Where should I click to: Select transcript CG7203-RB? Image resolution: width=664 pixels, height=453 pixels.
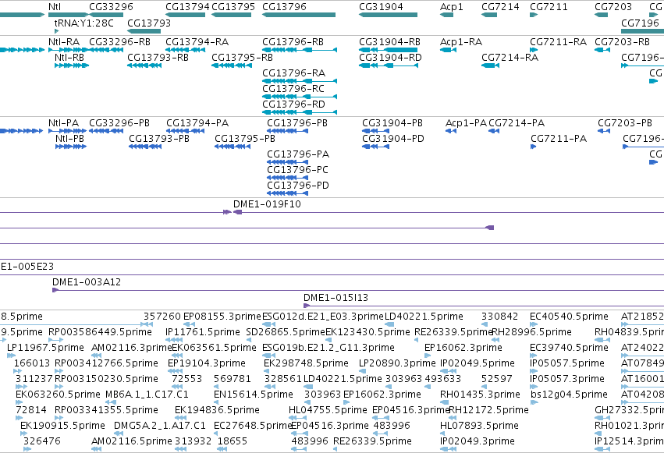tap(602, 50)
